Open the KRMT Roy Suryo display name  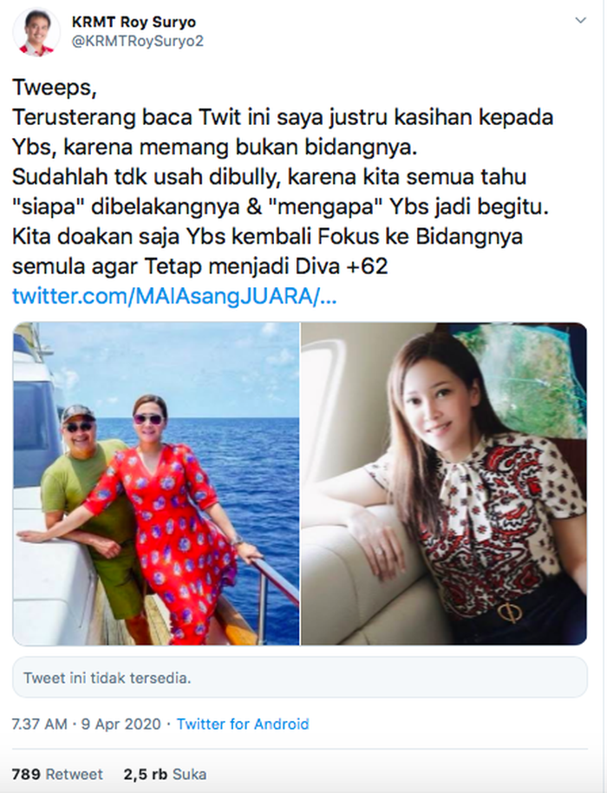click(x=134, y=23)
